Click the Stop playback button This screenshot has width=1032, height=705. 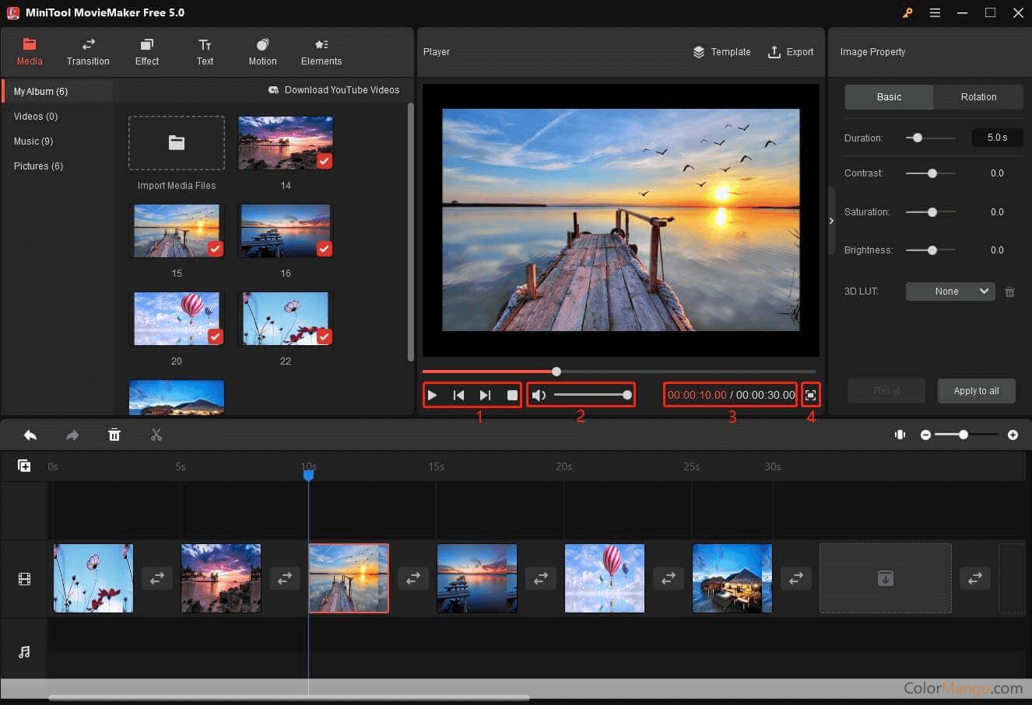point(512,395)
